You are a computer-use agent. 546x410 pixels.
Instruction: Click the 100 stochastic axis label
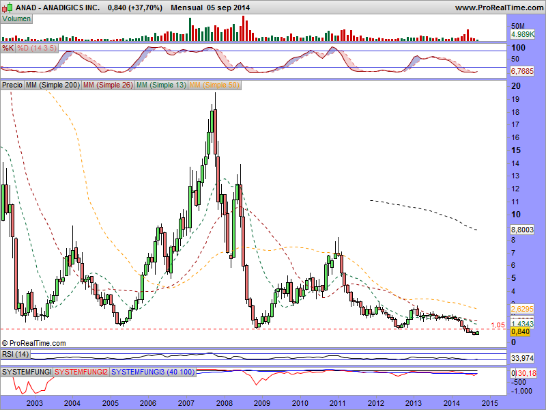(518, 48)
